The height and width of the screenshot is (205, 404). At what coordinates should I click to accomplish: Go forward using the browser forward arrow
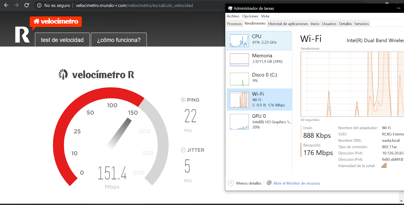(16, 5)
